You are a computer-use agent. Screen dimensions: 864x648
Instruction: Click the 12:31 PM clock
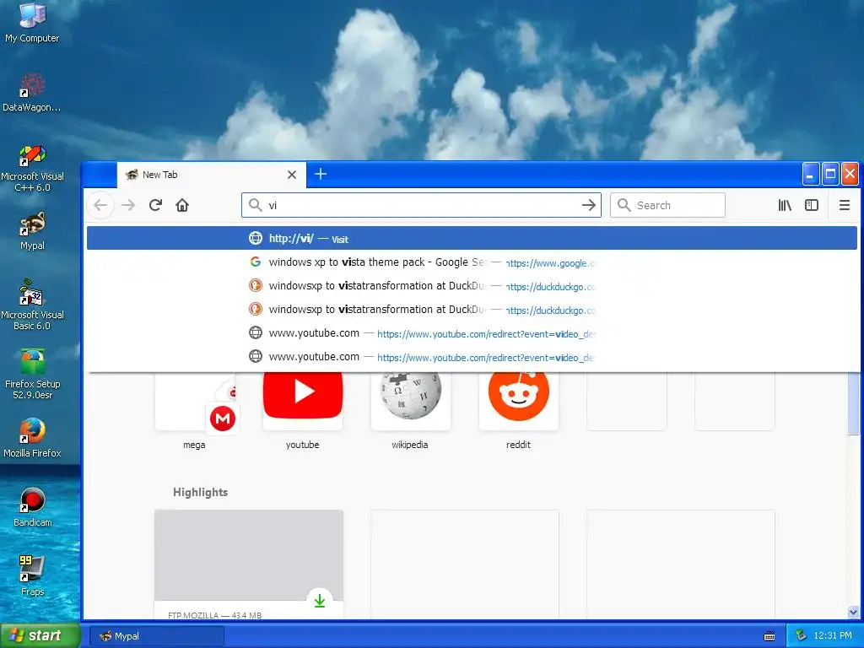click(833, 636)
